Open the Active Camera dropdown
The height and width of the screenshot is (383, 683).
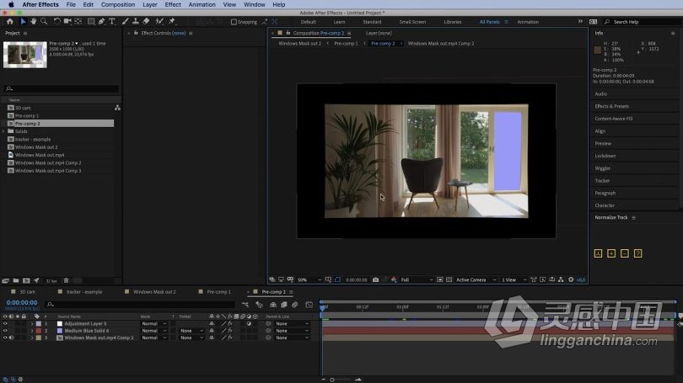[476, 280]
